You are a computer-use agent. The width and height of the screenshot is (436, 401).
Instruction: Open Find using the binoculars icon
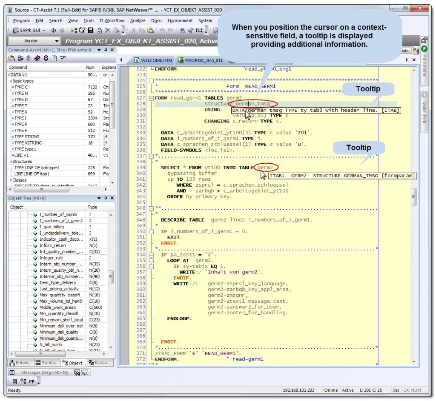tap(182, 30)
